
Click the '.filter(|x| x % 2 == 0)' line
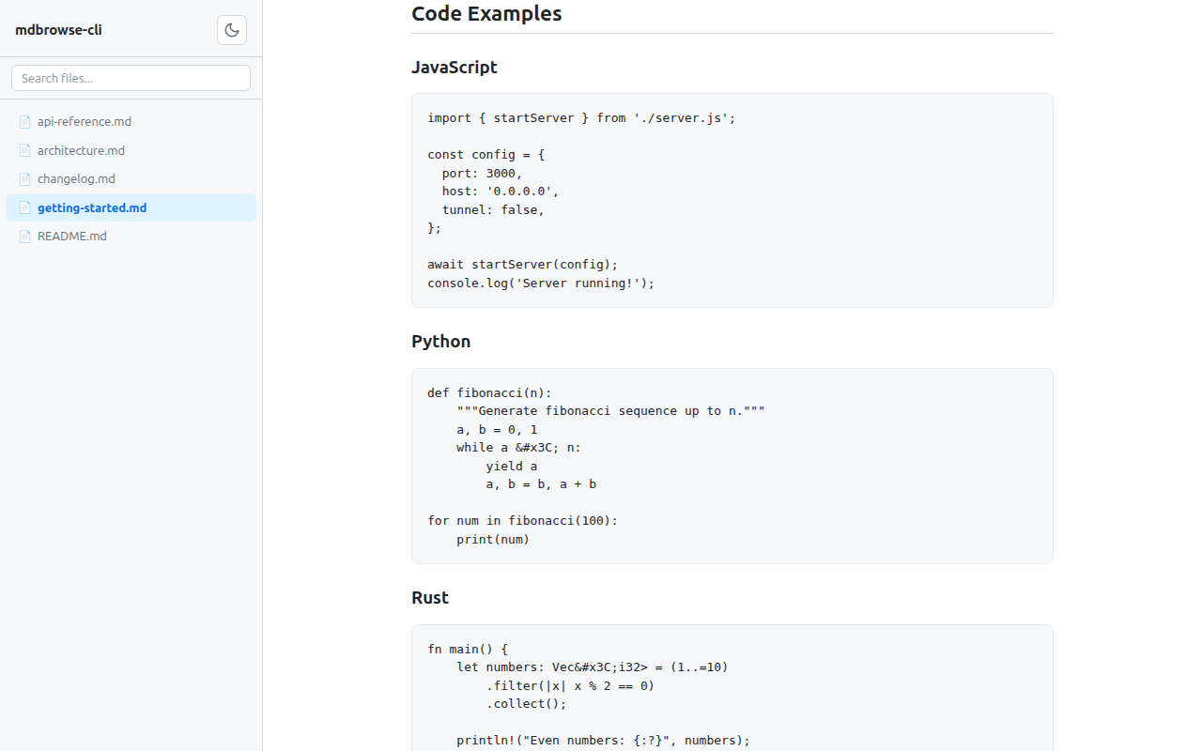pos(570,686)
